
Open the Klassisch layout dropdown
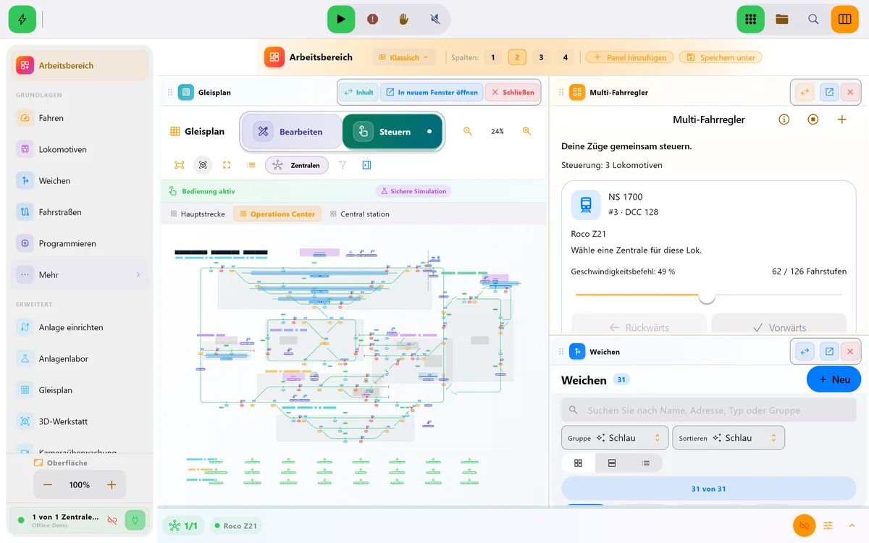pyautogui.click(x=404, y=57)
